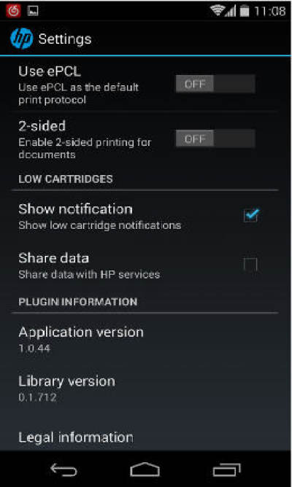This screenshot has width=292, height=487.
Task: Check the Share data checkbox
Action: [x=250, y=265]
